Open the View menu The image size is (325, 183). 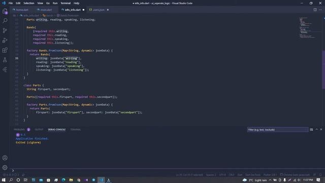[40, 3]
